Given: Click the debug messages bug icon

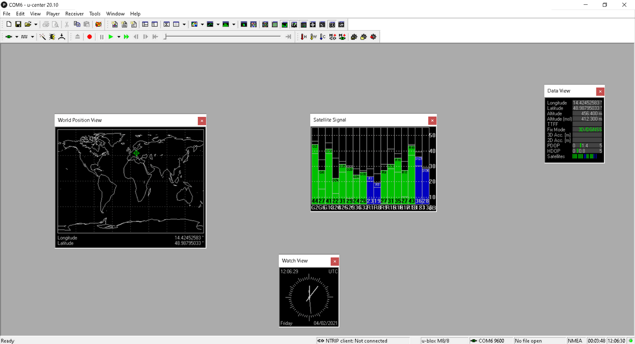Looking at the screenshot, I should click(x=52, y=36).
